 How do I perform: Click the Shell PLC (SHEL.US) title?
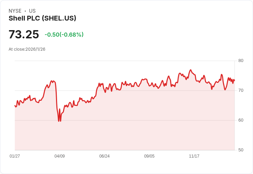click(42, 18)
